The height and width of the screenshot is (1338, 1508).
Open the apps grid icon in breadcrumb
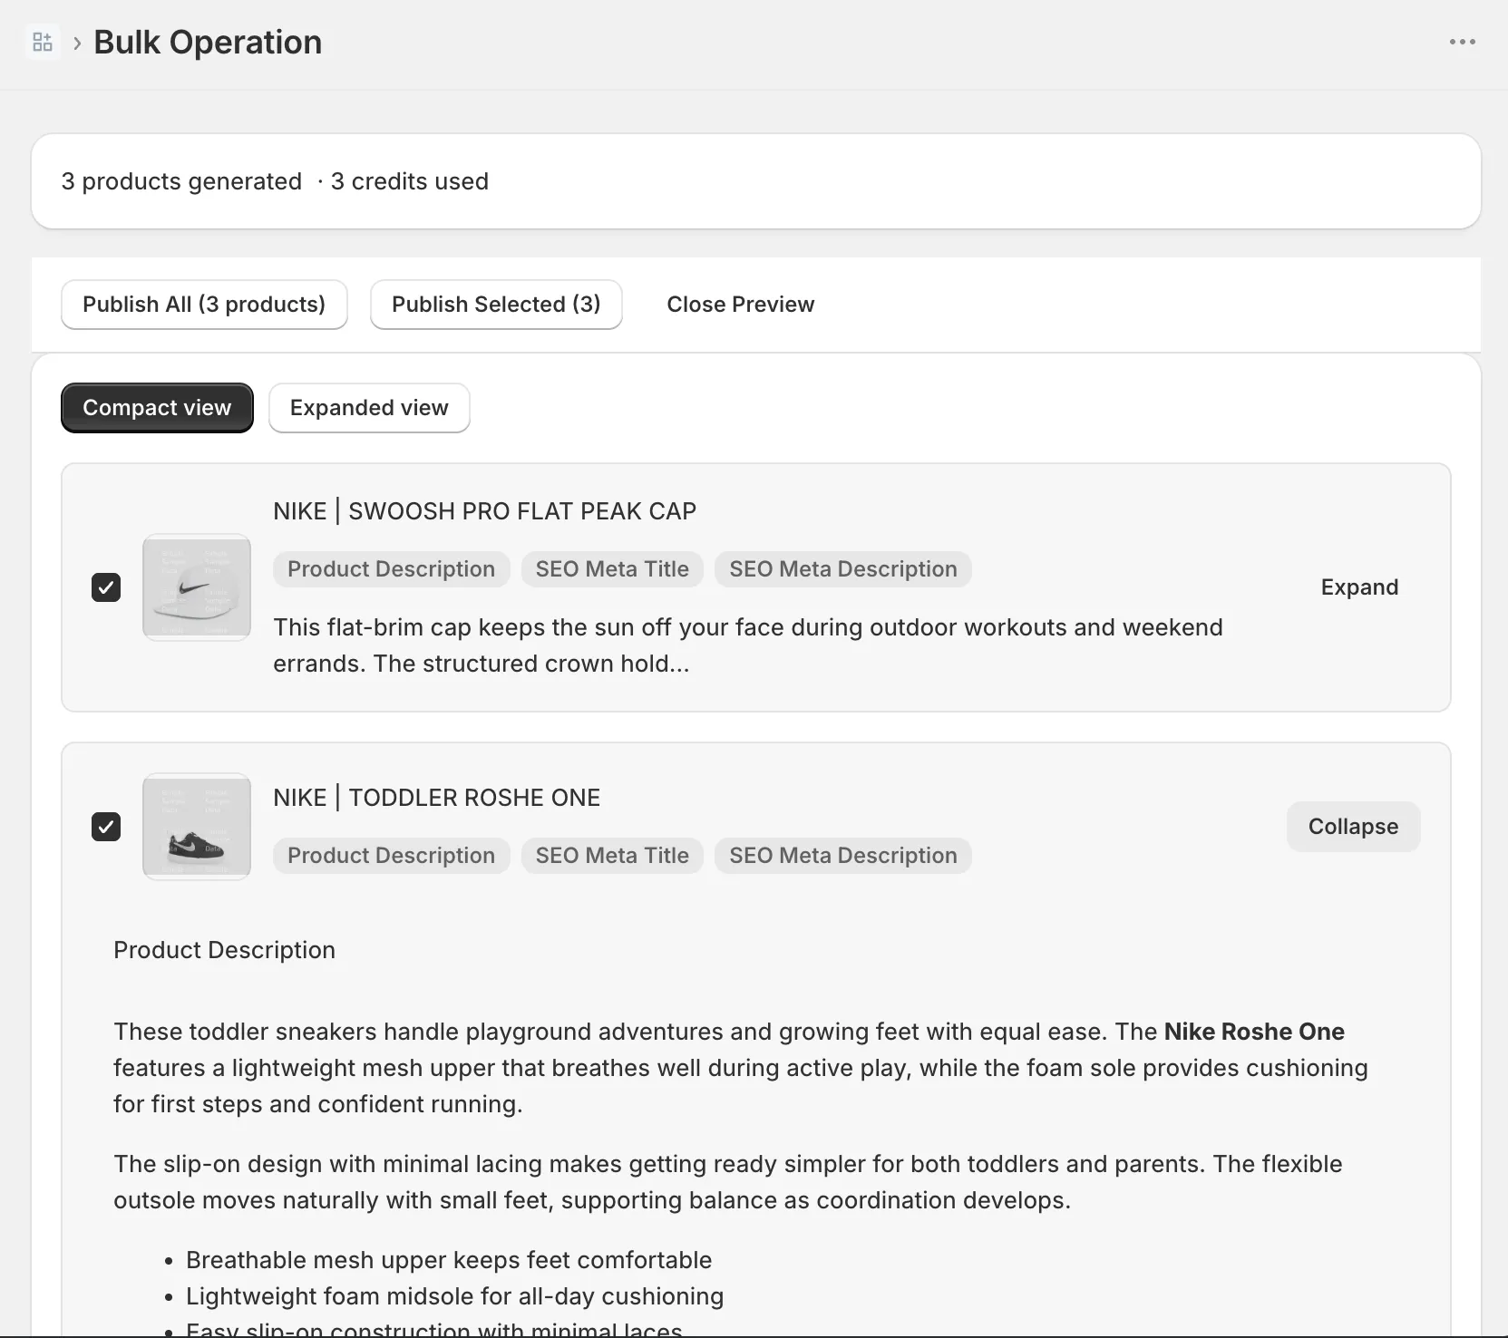[x=43, y=42]
